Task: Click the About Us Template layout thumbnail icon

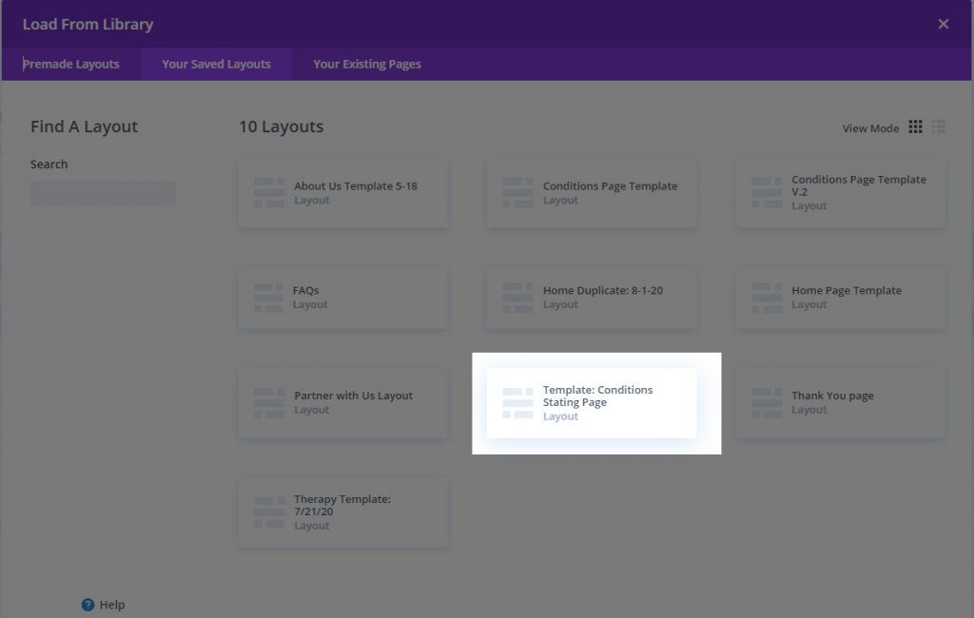Action: (269, 193)
